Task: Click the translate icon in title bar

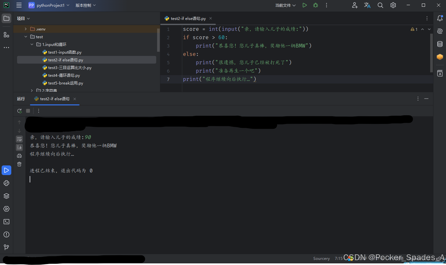Action: tap(367, 5)
